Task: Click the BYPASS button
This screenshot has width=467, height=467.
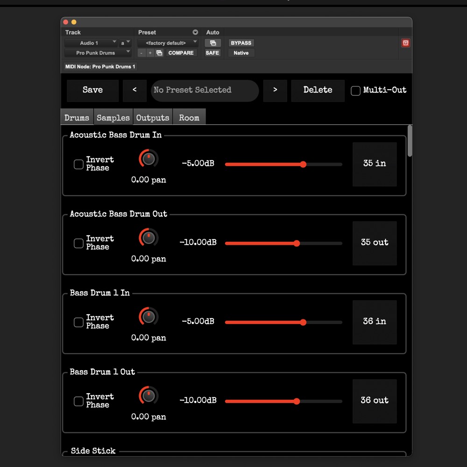Action: point(241,43)
